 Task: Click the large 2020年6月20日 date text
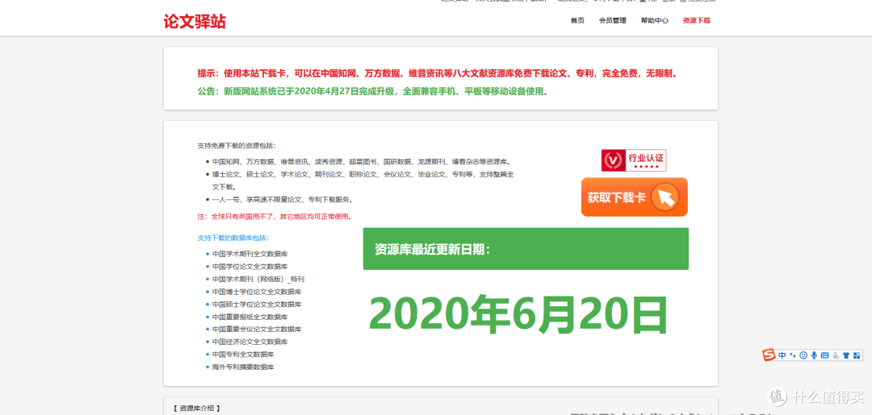[518, 313]
